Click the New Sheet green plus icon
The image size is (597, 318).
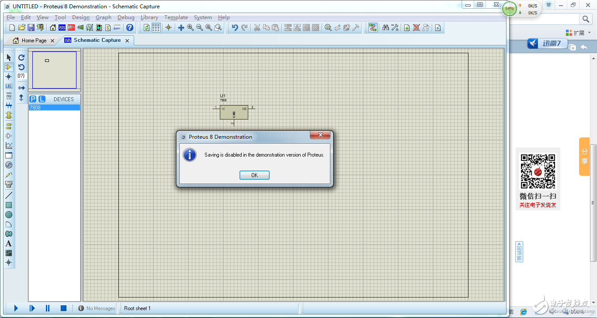coord(407,27)
